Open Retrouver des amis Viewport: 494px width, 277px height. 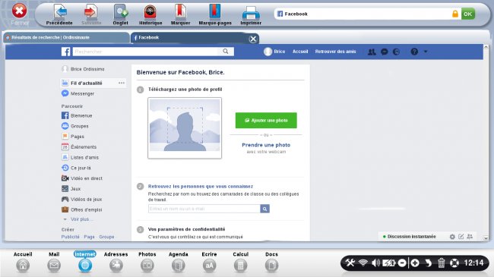335,52
